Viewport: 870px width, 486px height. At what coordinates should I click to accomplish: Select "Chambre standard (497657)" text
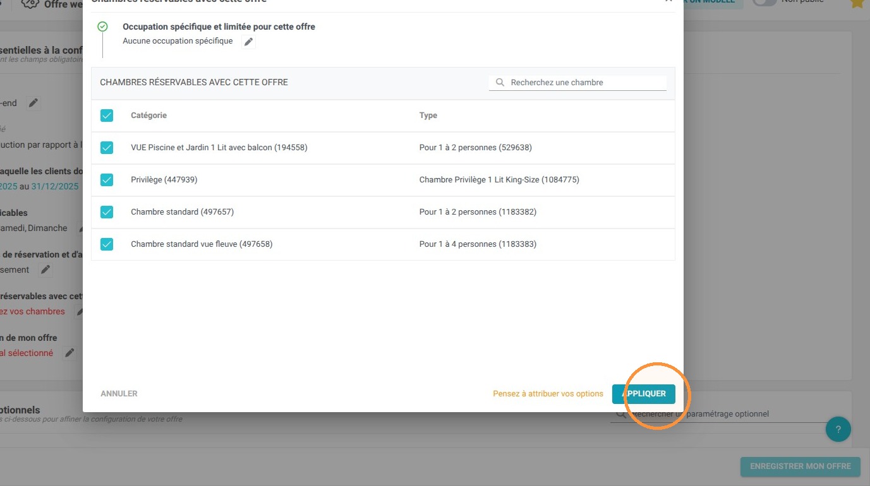(x=182, y=212)
